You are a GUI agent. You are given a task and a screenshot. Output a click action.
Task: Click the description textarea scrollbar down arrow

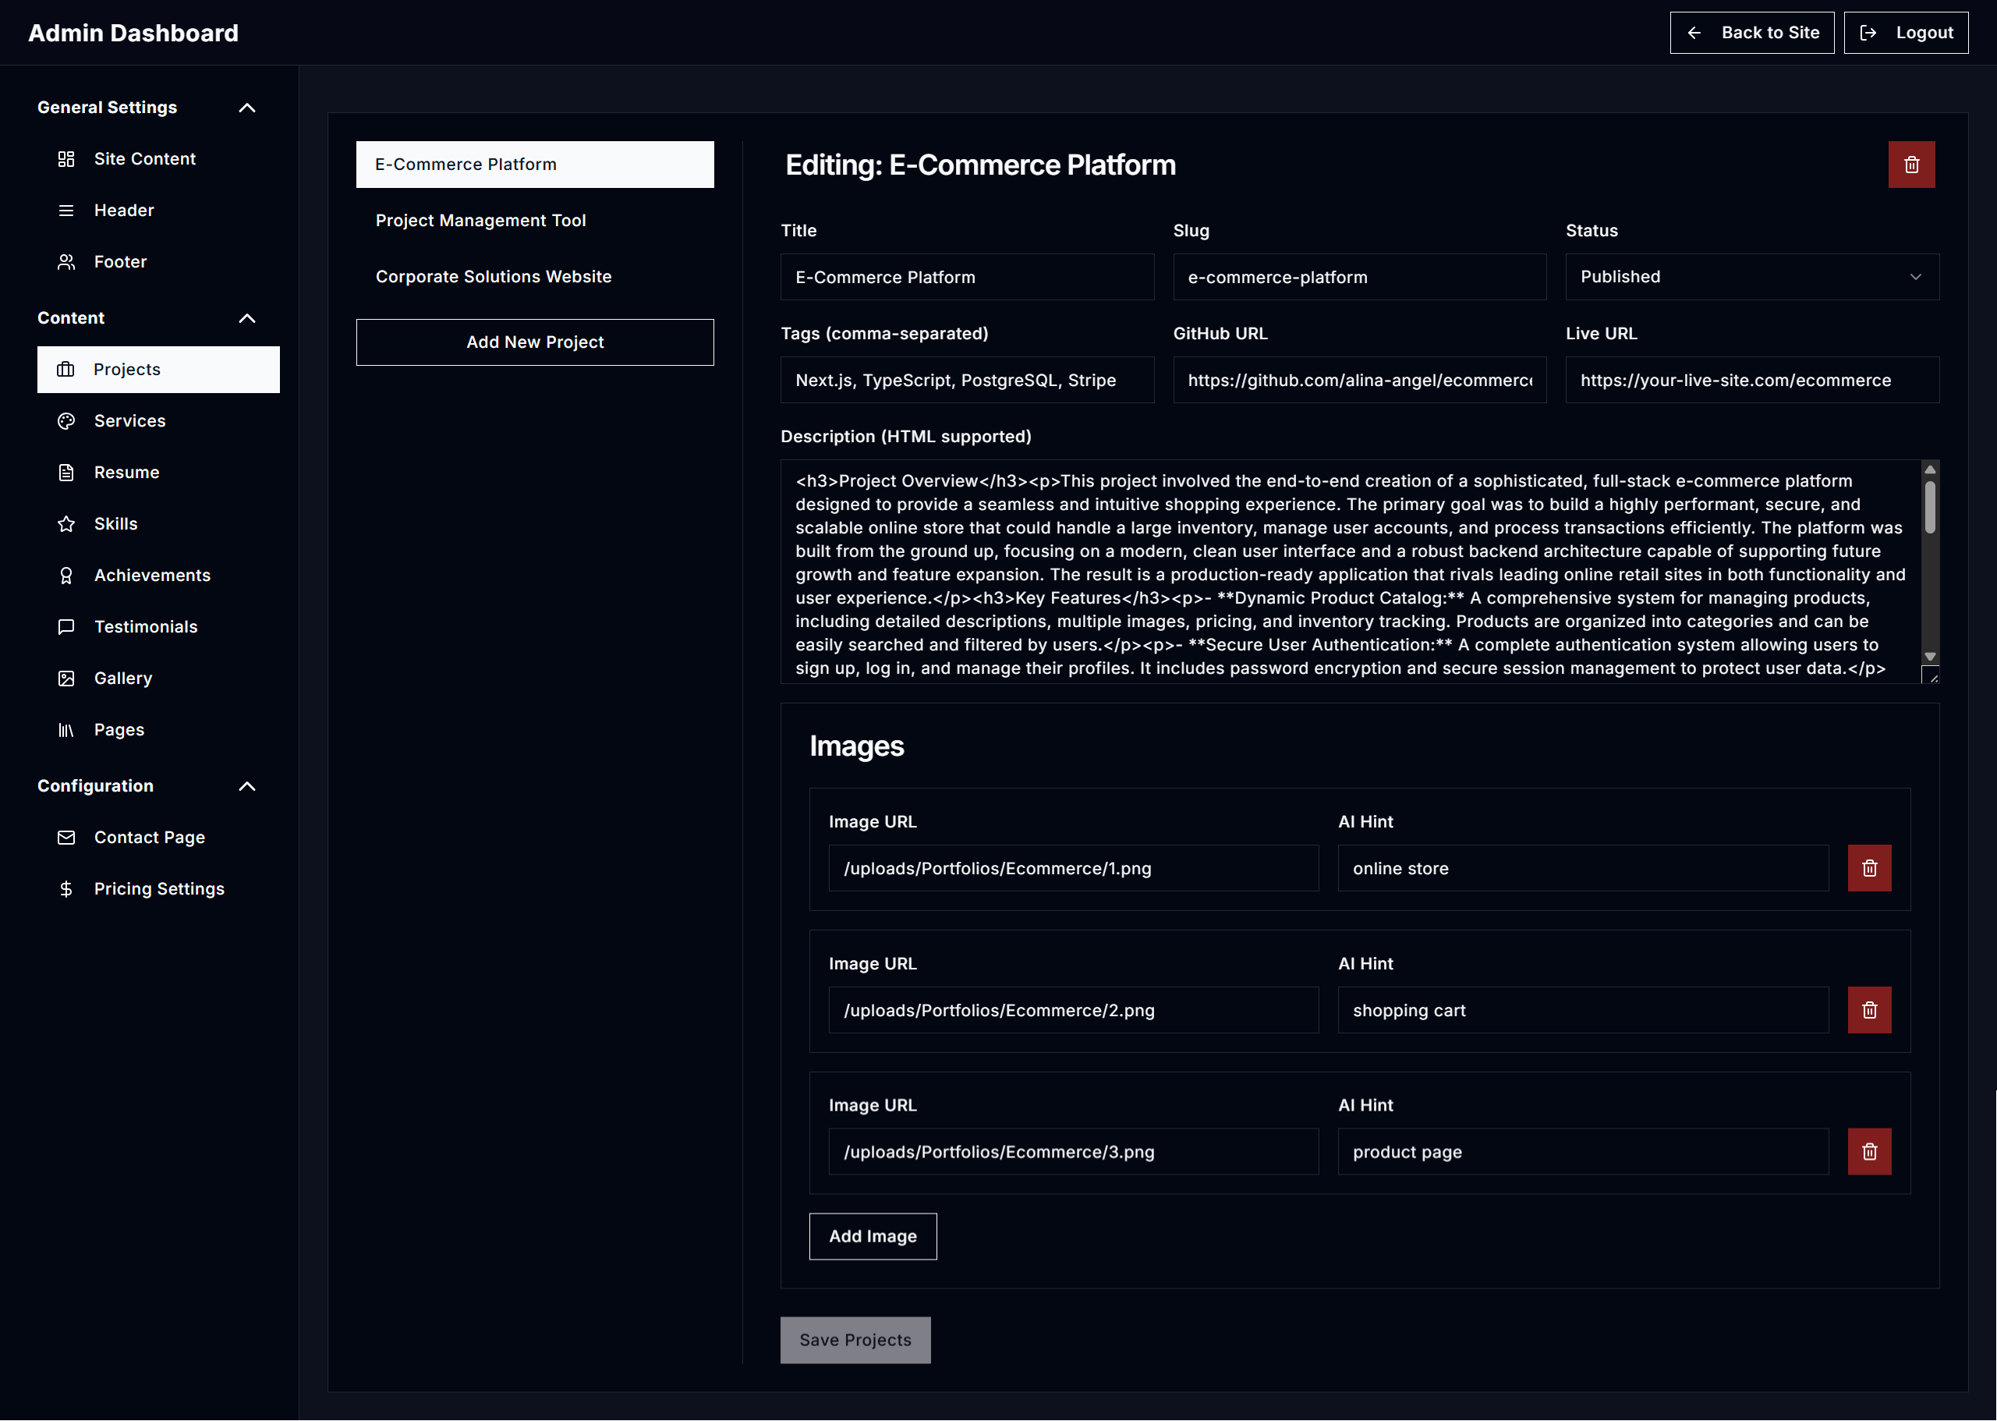point(1930,656)
